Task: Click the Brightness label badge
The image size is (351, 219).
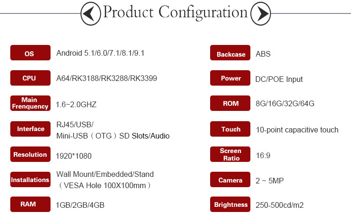Action: point(230,204)
